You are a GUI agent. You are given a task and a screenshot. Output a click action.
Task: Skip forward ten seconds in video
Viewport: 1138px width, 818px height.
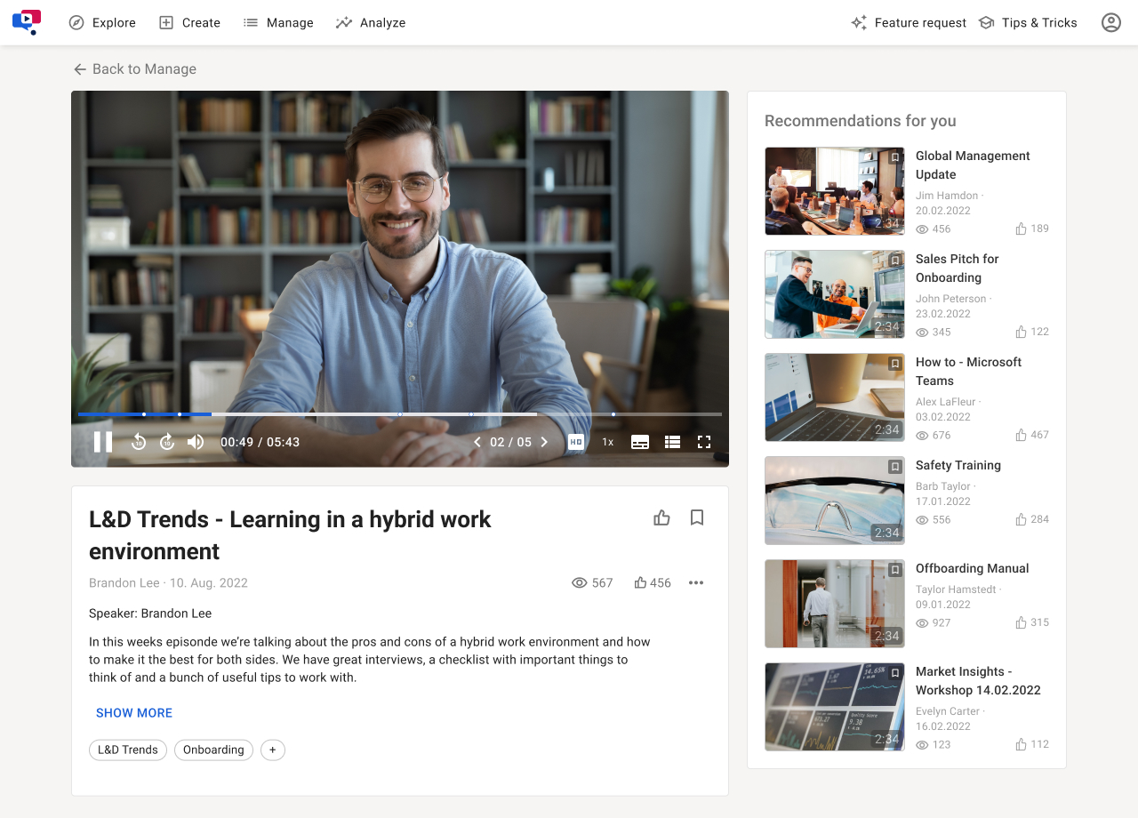[x=167, y=442]
